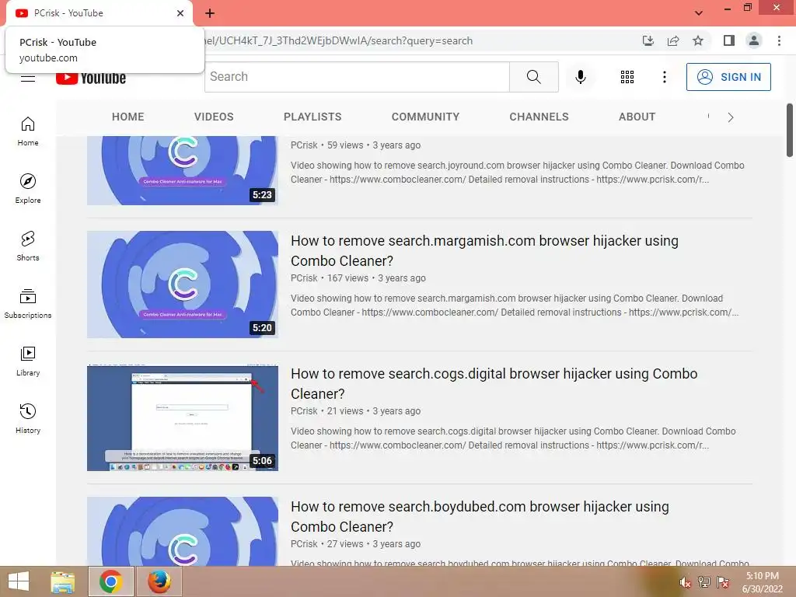Open tab search dropdown arrow

coord(699,13)
